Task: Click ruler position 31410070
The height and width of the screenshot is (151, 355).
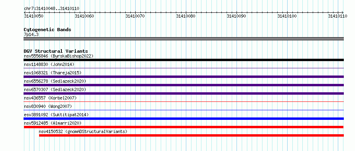Action: coord(135,16)
